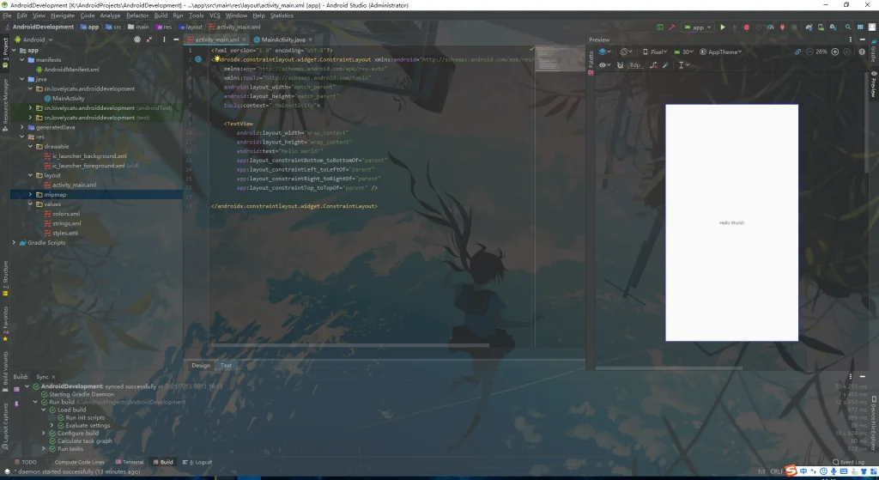Viewport: 879px width, 480px height.
Task: Open the Navigate menu
Action: click(x=62, y=15)
